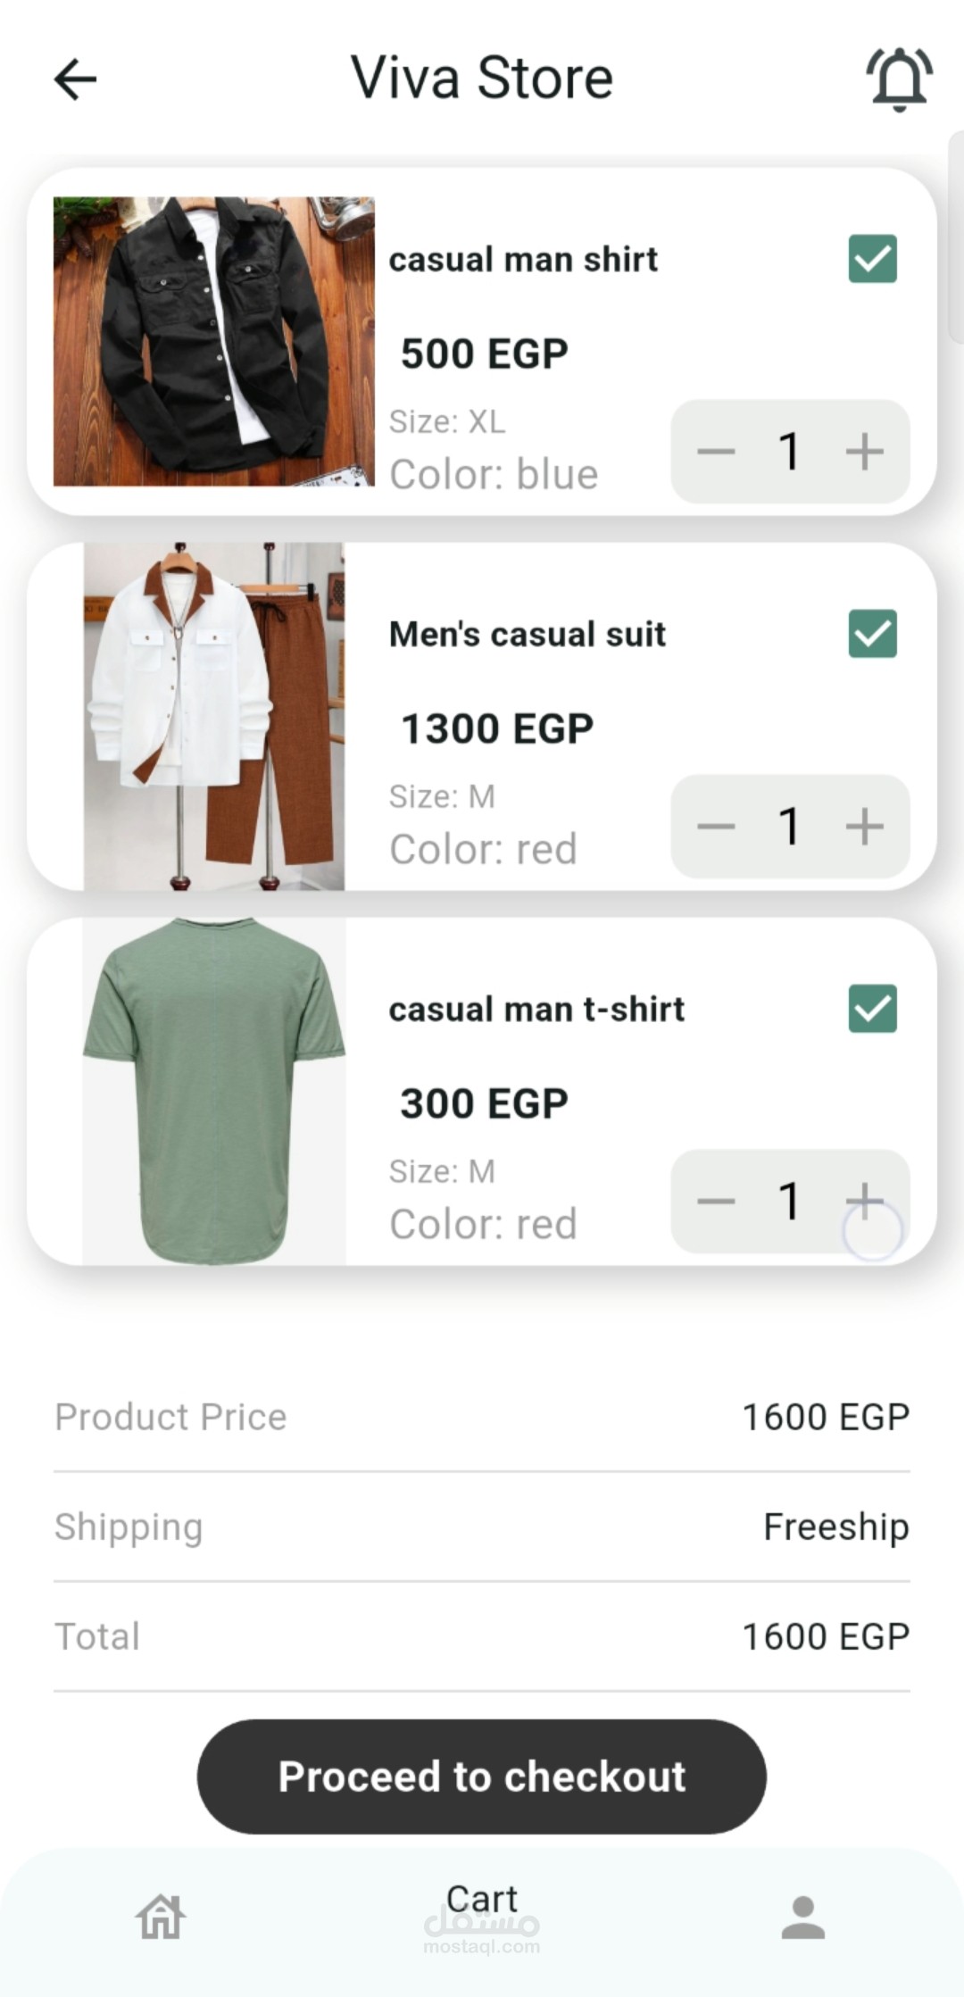The width and height of the screenshot is (964, 1997).
Task: Reduce casual man t-shirt quantity
Action: (x=716, y=1202)
